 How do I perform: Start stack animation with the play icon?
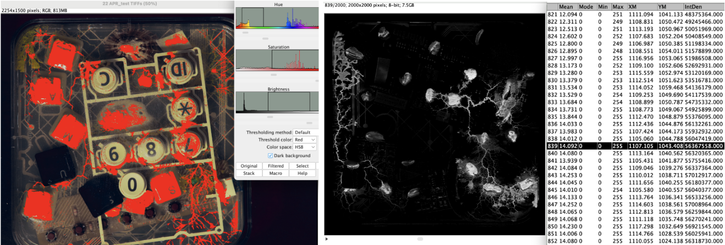pyautogui.click(x=327, y=239)
